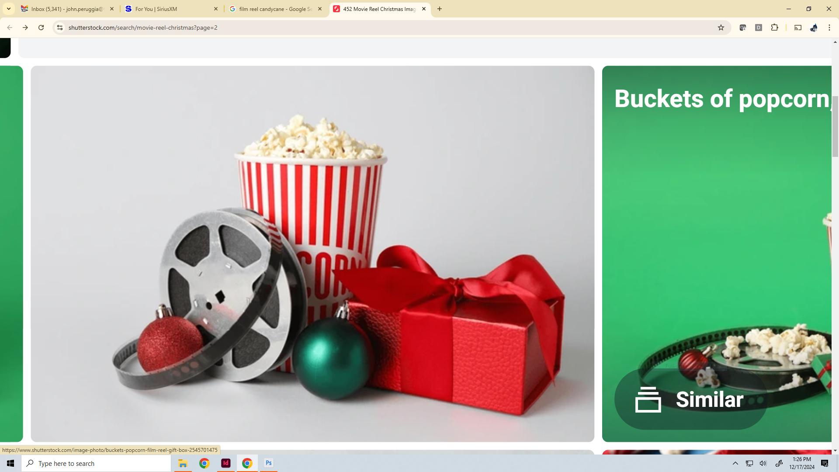Launch Adobe InDesign from the taskbar
The image size is (839, 472).
pos(225,463)
